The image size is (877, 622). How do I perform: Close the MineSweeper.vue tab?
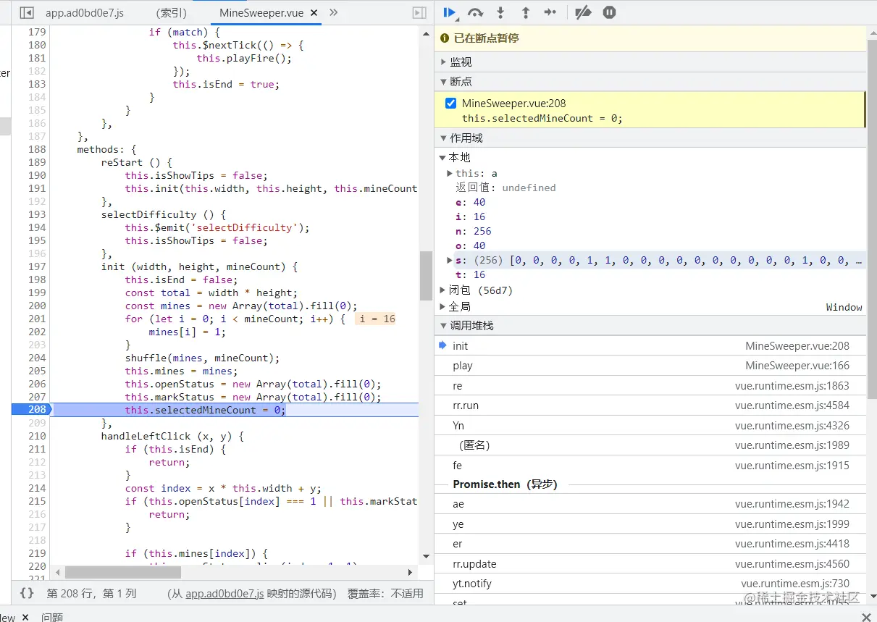click(x=315, y=13)
